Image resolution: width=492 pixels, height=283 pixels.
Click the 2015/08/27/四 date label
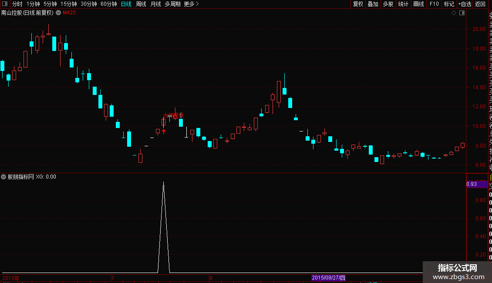click(x=329, y=278)
